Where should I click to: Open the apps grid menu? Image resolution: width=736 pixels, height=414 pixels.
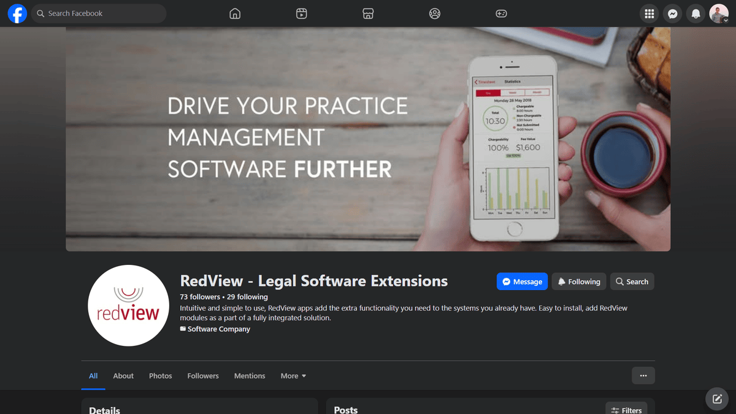click(x=650, y=13)
